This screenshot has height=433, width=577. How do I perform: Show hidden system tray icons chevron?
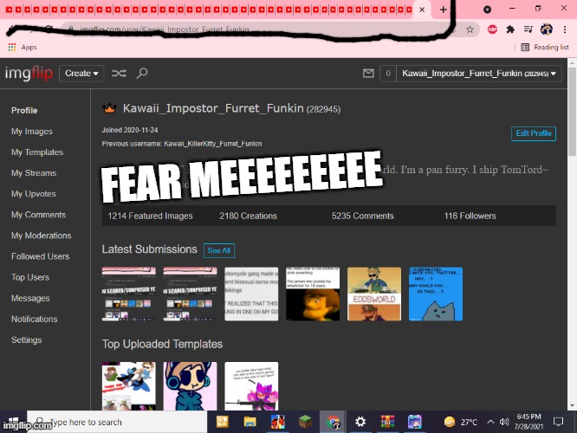pos(490,422)
